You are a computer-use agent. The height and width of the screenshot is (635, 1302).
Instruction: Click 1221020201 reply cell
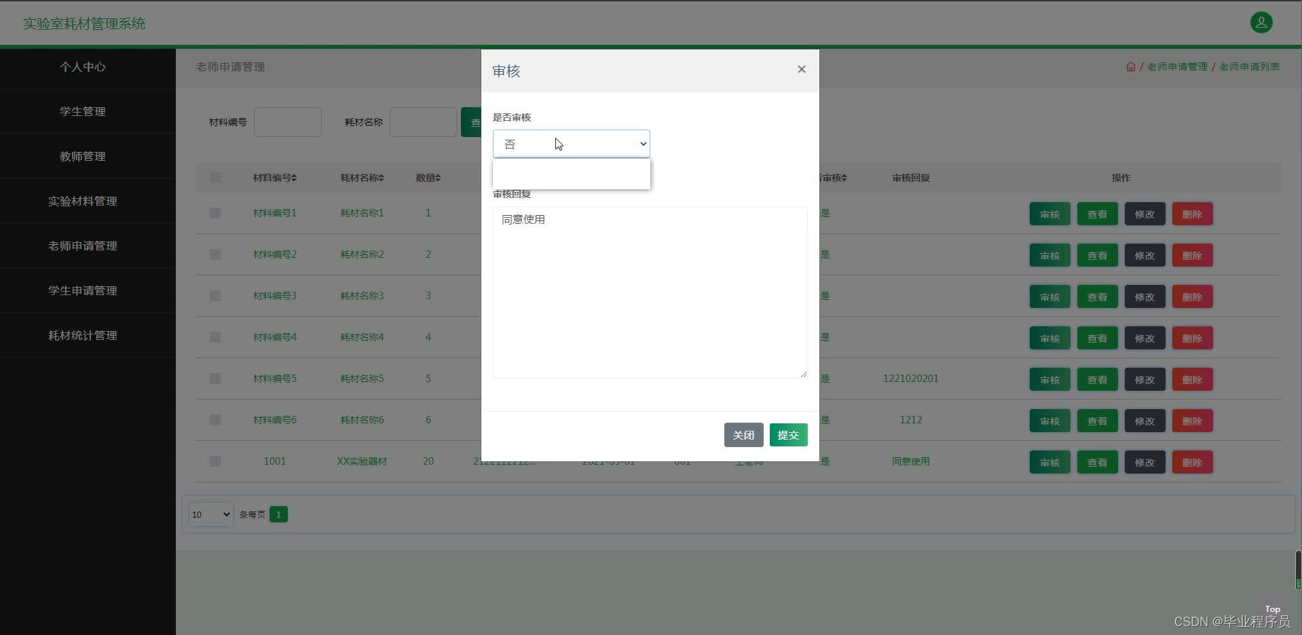tap(910, 379)
